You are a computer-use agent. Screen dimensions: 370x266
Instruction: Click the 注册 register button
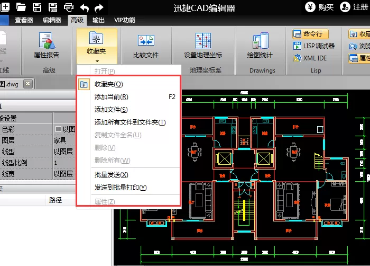[x=355, y=7]
